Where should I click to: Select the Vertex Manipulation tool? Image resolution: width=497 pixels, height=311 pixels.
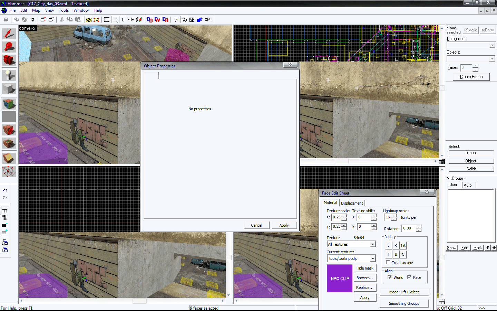coord(9,171)
